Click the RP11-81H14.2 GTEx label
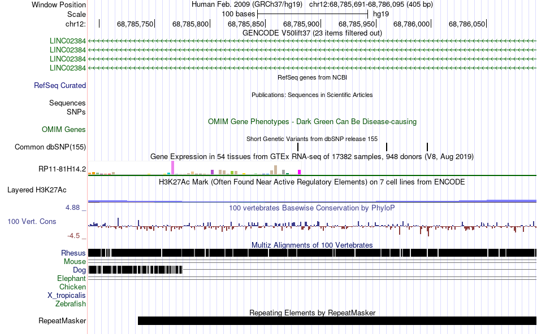The height and width of the screenshot is (334, 537). 62,169
